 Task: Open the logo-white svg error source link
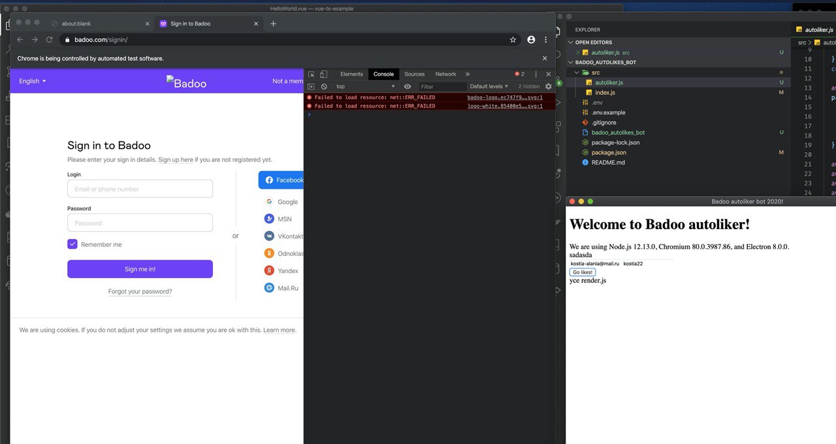click(x=505, y=106)
